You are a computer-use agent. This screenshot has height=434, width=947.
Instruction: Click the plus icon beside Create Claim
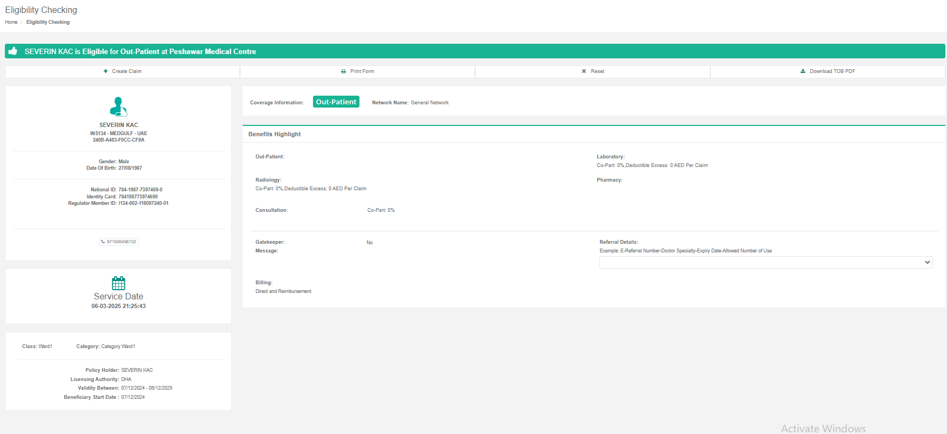(x=105, y=71)
